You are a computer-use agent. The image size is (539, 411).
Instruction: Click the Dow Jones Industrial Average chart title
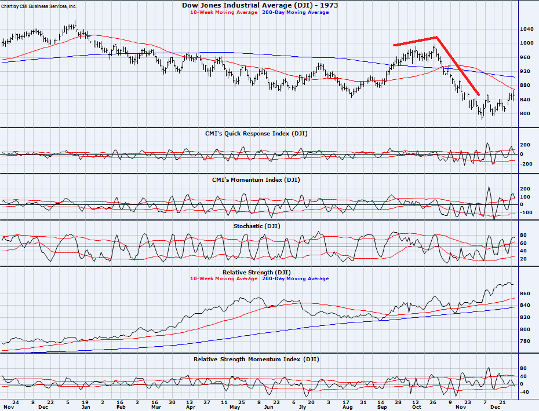pos(260,5)
